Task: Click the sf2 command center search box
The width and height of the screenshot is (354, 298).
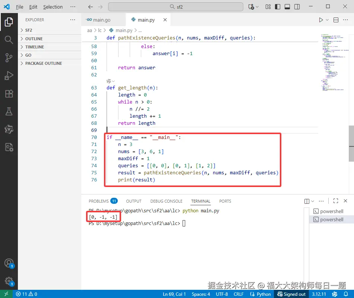Action: 176,7
